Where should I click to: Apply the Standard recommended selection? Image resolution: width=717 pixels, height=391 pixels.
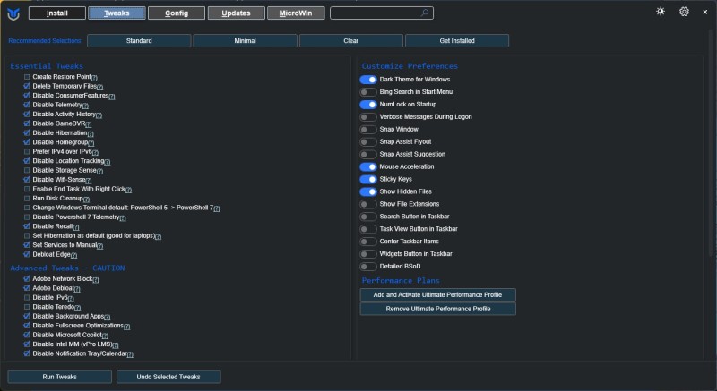coord(139,40)
